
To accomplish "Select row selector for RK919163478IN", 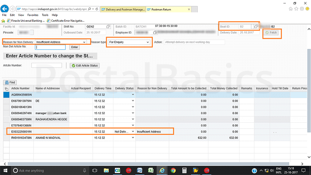I will (x=6, y=137).
